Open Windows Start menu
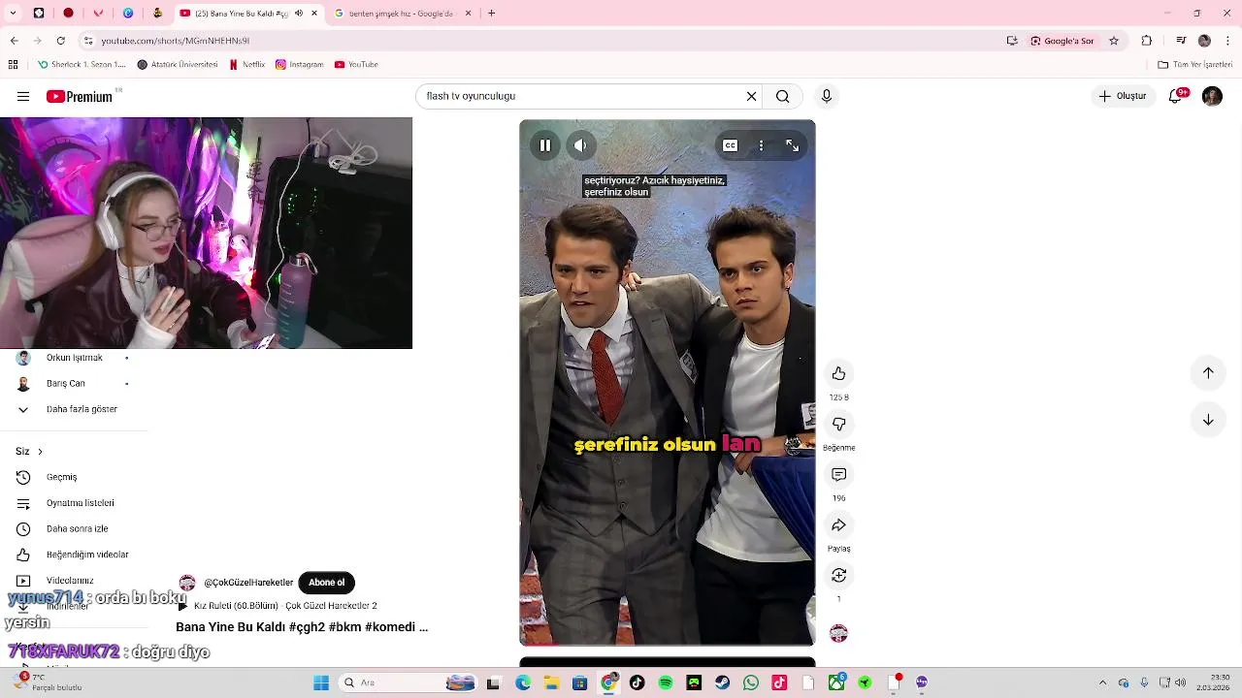Screen dimensions: 1242x698 coord(320,682)
